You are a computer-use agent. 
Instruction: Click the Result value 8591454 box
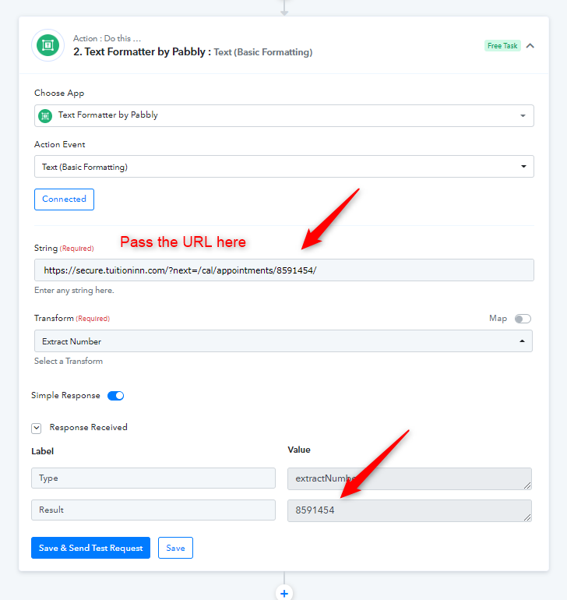pos(410,510)
